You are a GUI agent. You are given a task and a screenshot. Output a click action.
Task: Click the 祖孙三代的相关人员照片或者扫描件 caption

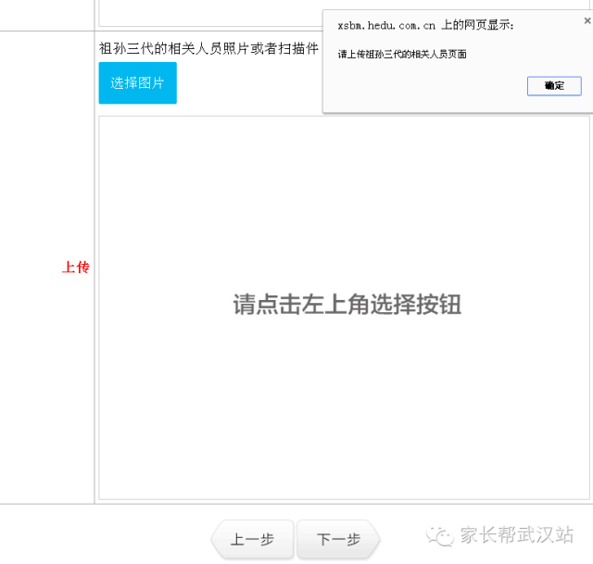coord(208,48)
